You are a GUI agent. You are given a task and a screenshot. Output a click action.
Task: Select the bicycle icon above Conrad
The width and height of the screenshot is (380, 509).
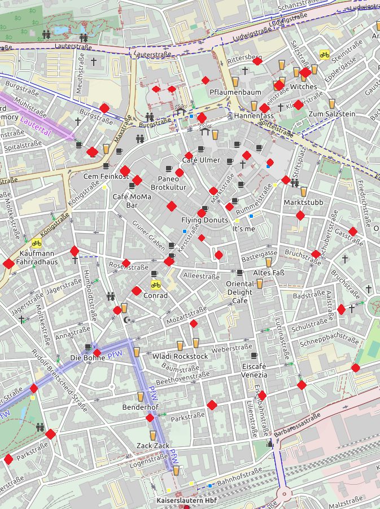pos(155,284)
